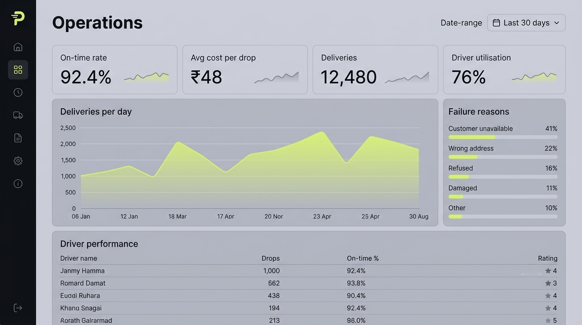Click the Deliveries per day chart area
The width and height of the screenshot is (582, 325).
(250, 168)
